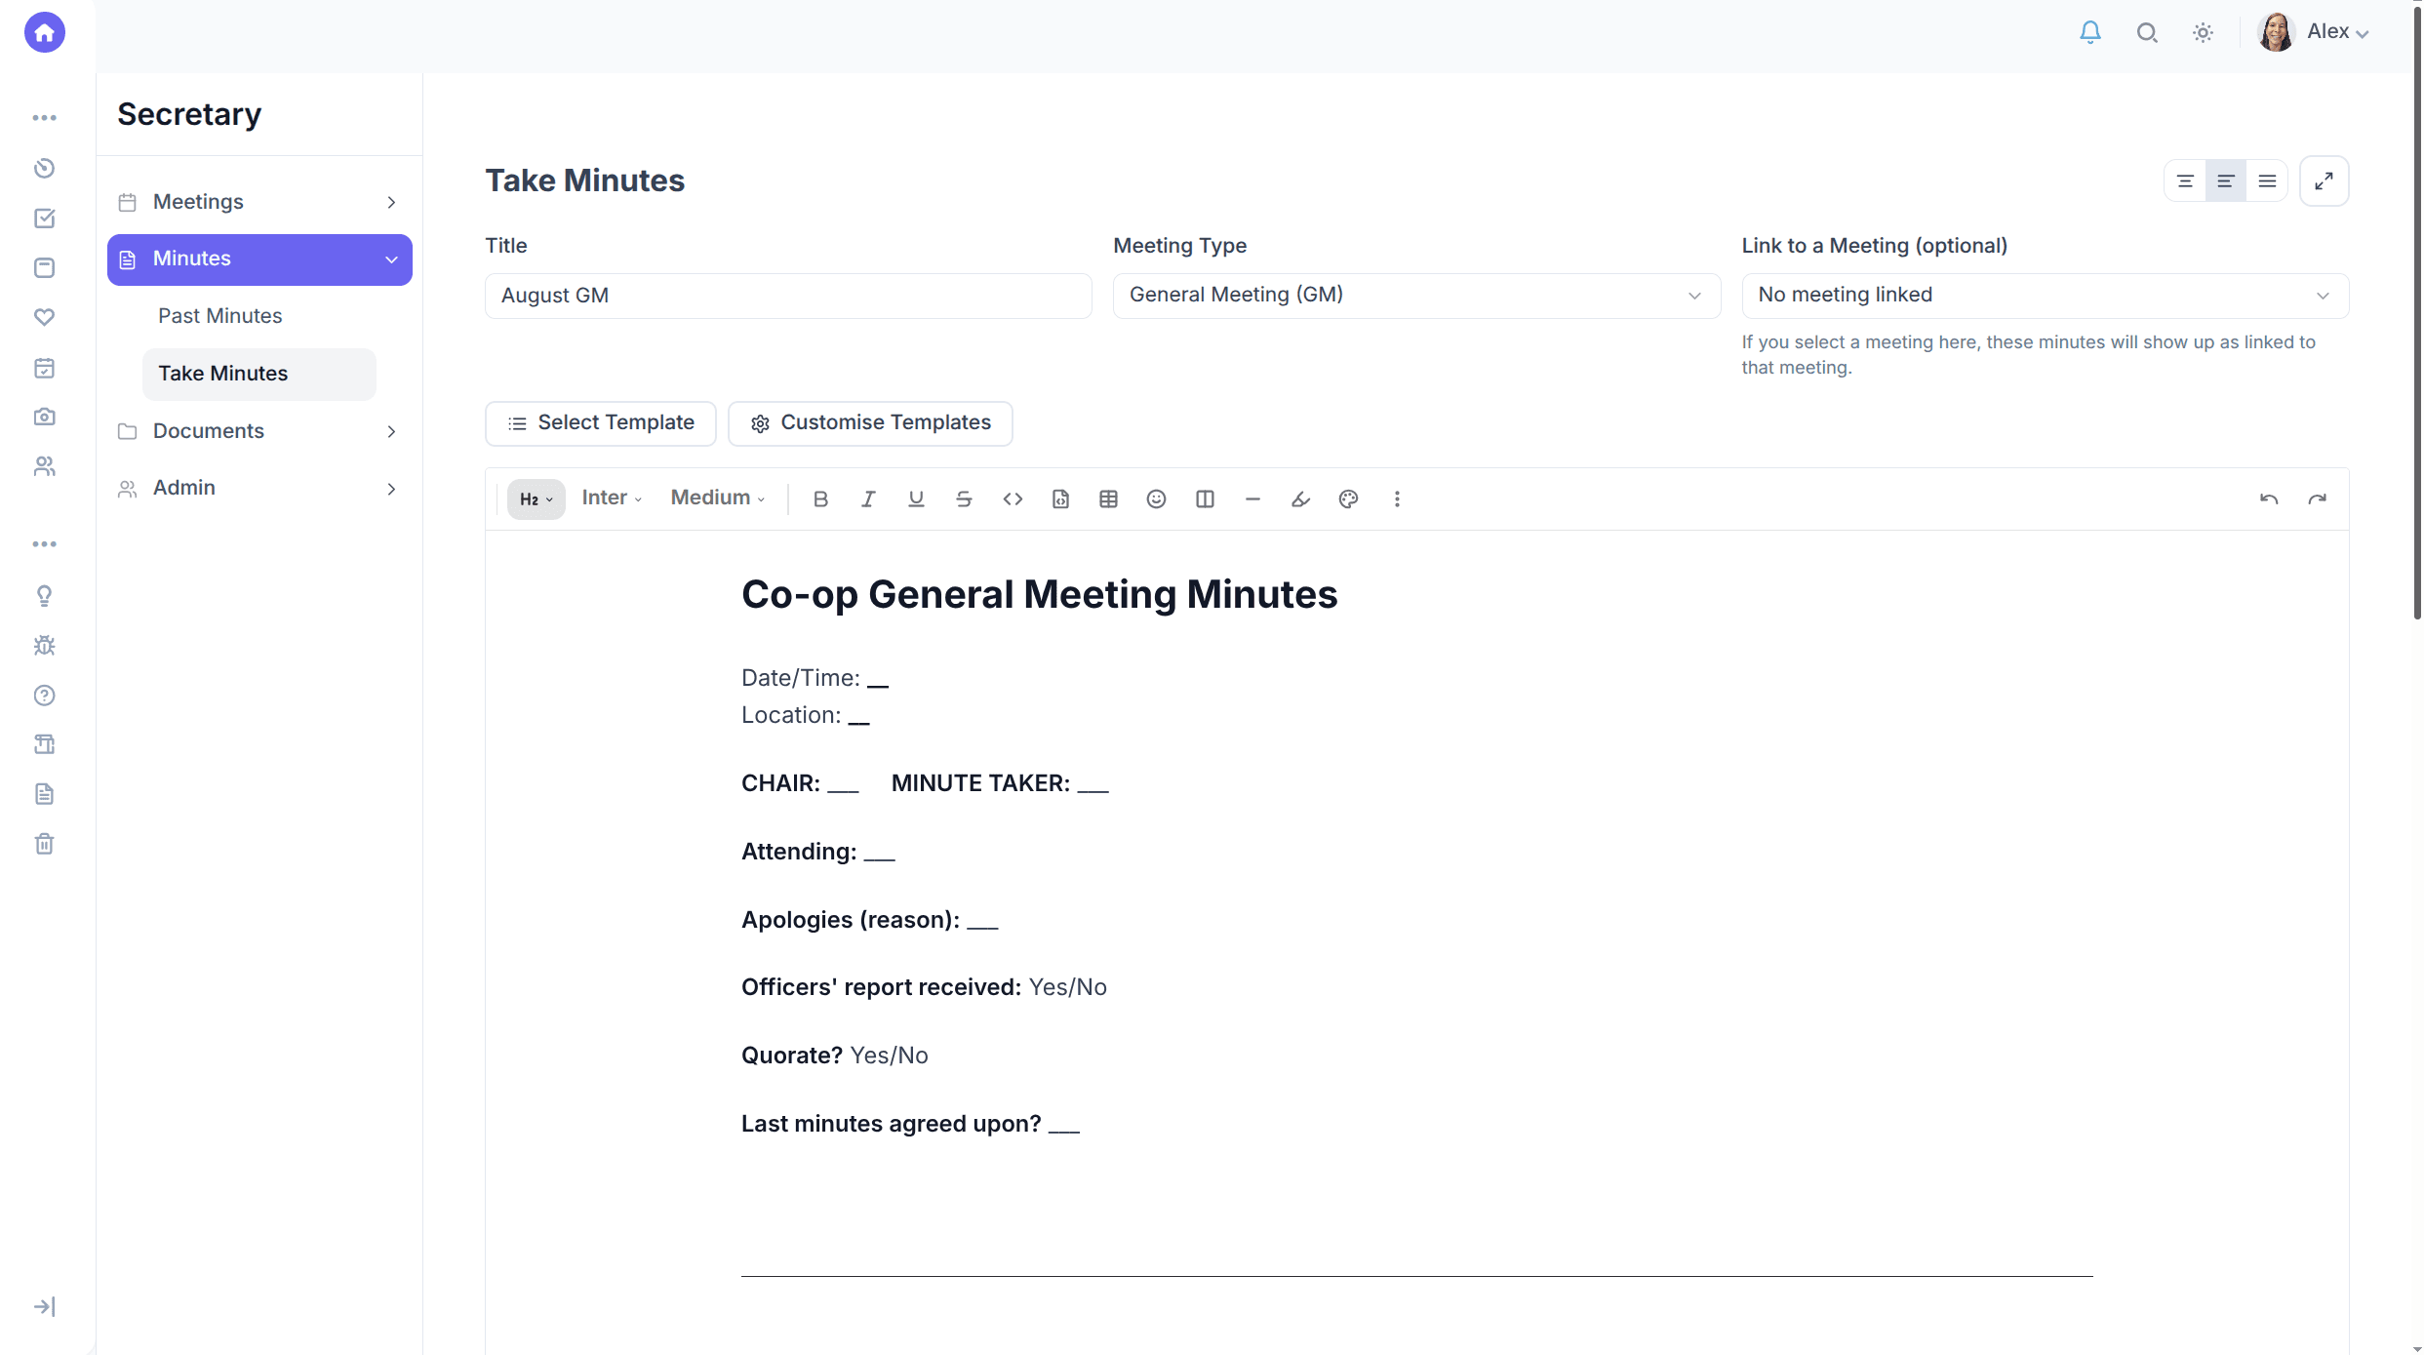Open the text color palette
The width and height of the screenshot is (2424, 1355).
click(x=1349, y=498)
